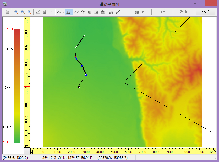
Task: Click the building tool icon
Action: tap(90, 12)
